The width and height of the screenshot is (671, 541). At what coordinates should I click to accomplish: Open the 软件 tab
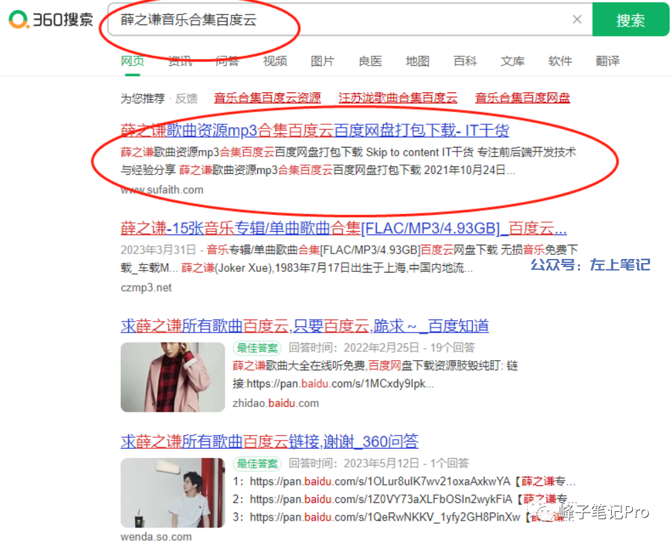(x=560, y=60)
